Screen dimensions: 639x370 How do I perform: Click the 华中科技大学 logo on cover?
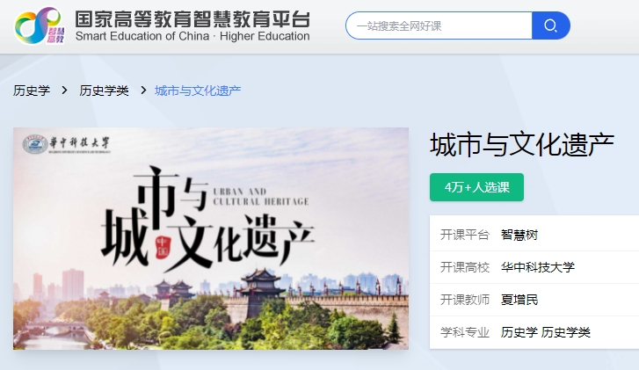[x=66, y=144]
